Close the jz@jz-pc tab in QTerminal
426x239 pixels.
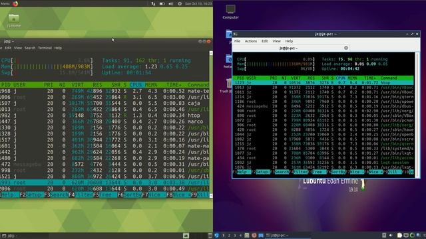(x=346, y=48)
